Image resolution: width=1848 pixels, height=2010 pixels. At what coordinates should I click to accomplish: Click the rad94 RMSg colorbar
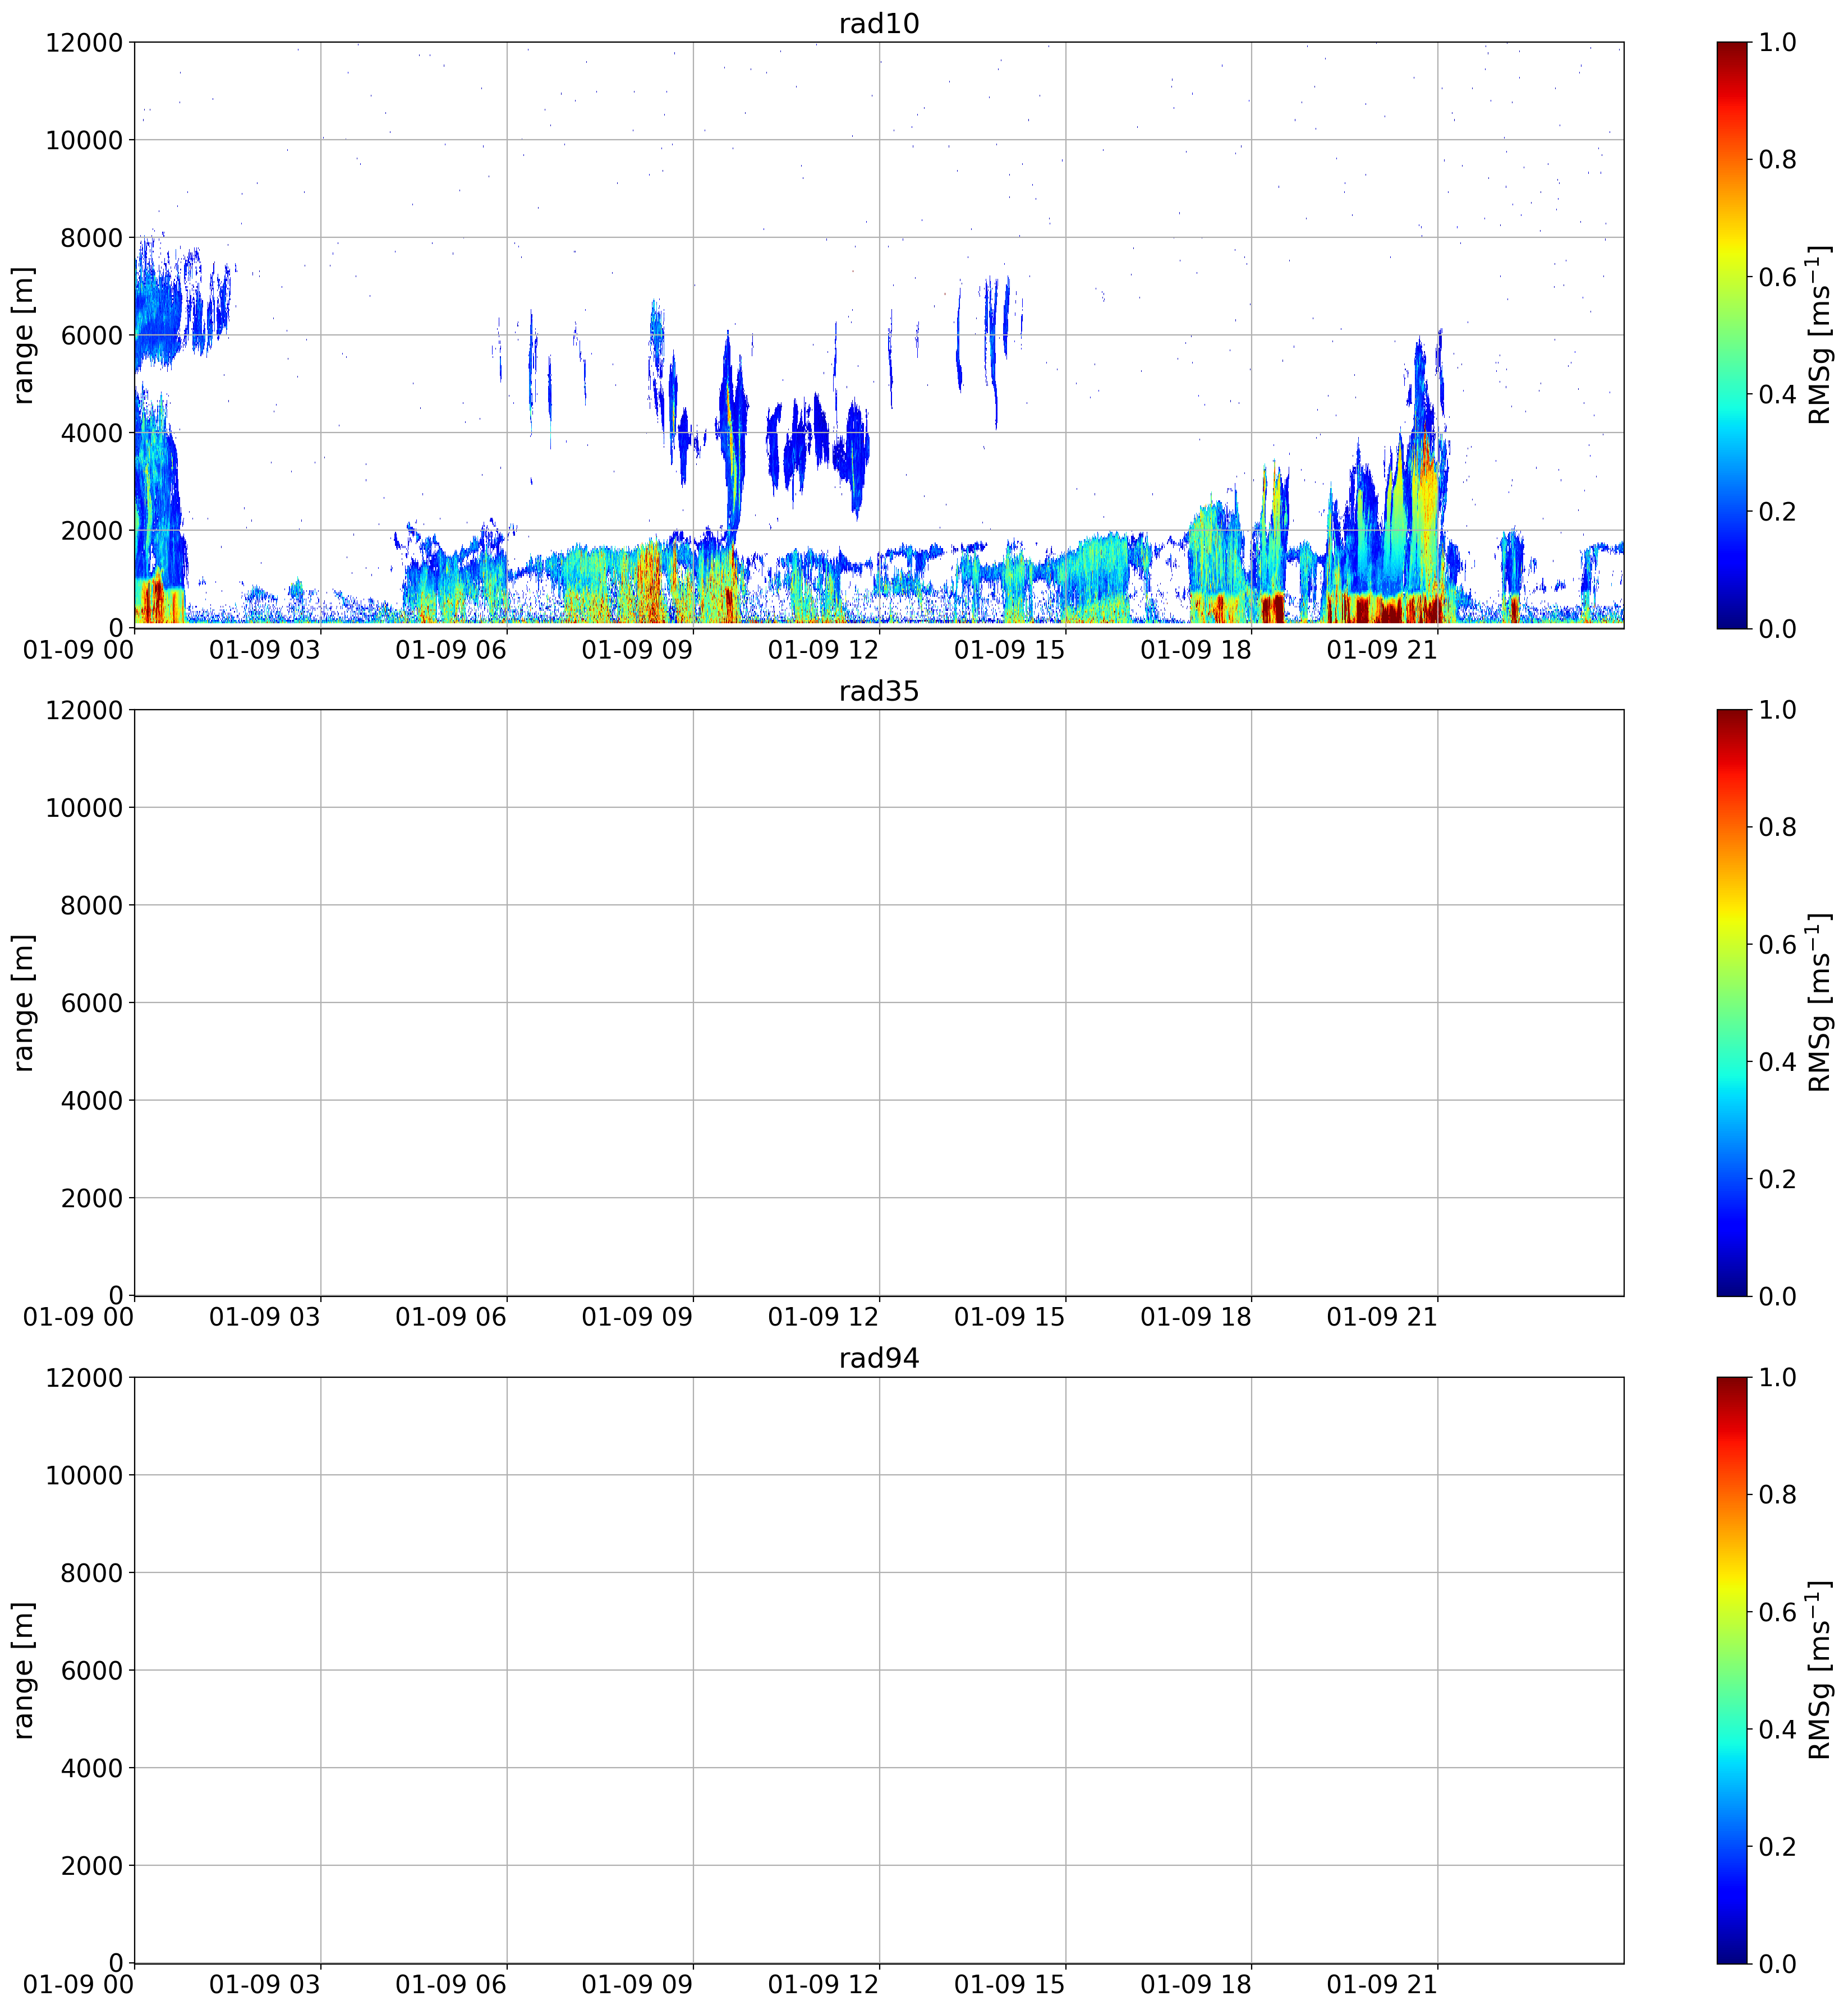pos(1732,1670)
